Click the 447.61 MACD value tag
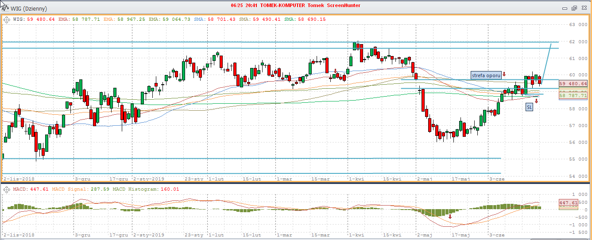Screen dimensions: 592x240 (x=569, y=203)
